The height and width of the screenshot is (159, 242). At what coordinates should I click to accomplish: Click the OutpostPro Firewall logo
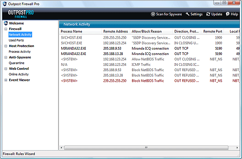click(x=21, y=14)
